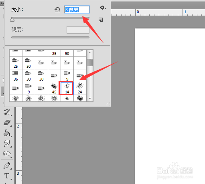Viewport: 205px width, 184px height.
Task: Click the 0 mark on horizontal ruler
Action: pos(138,12)
